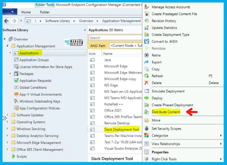Click the Icon column header
The height and width of the screenshot is (165, 227).
point(92,54)
